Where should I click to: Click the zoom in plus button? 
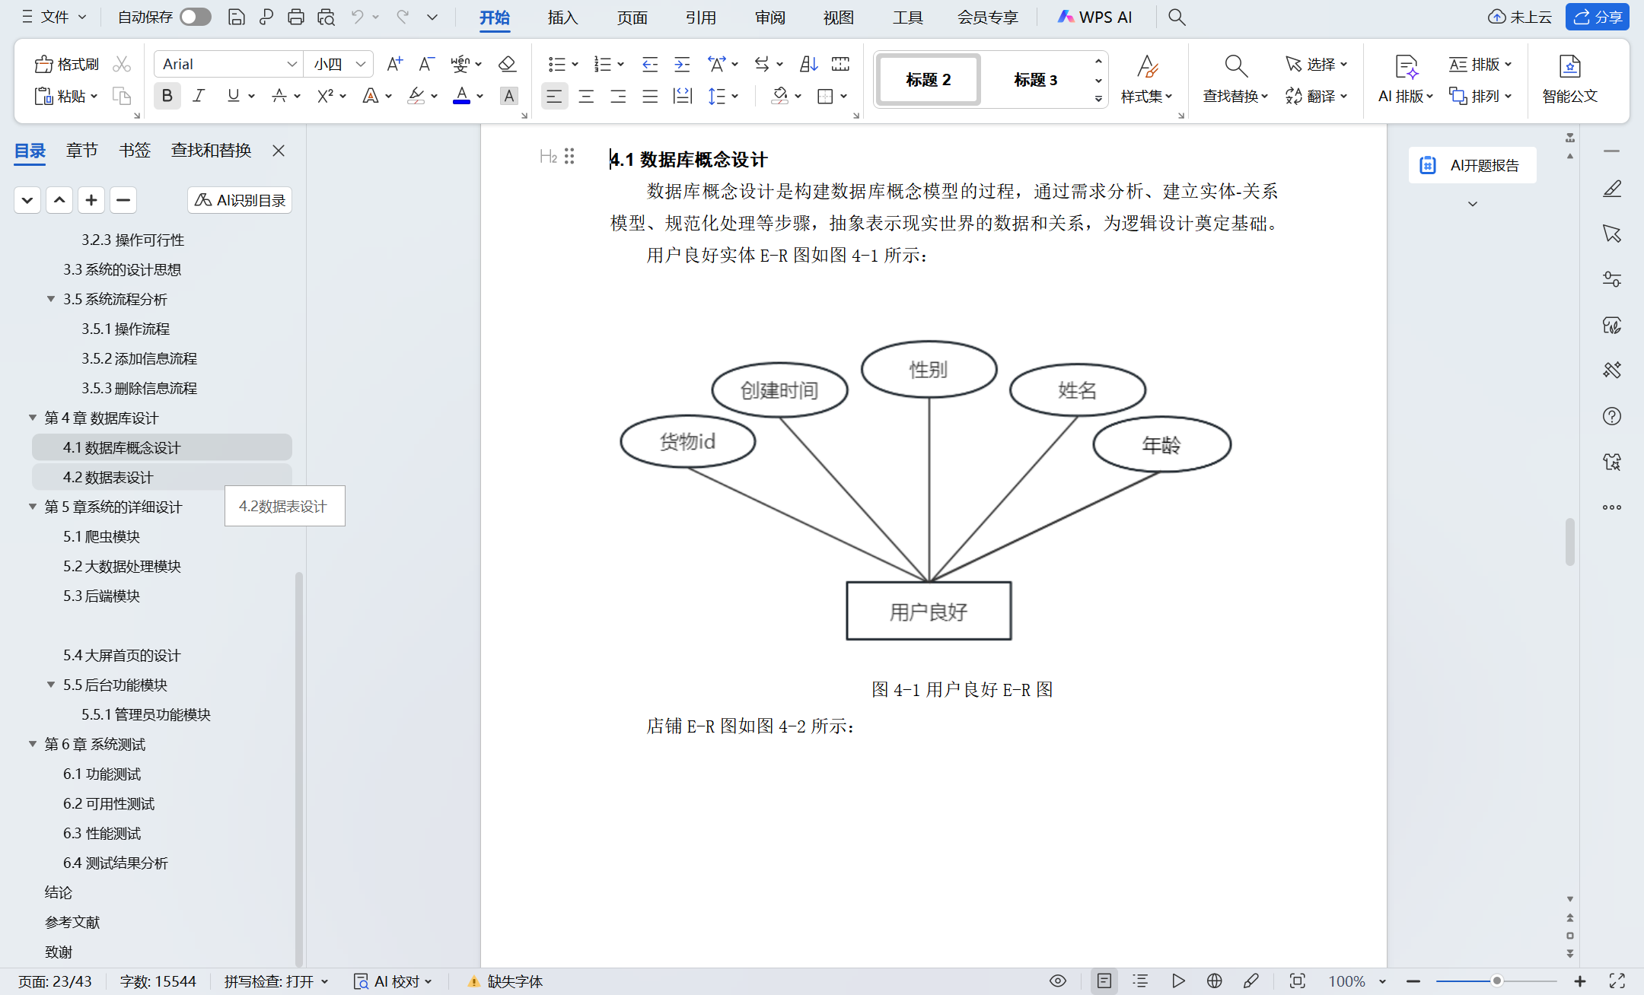pyautogui.click(x=1579, y=981)
